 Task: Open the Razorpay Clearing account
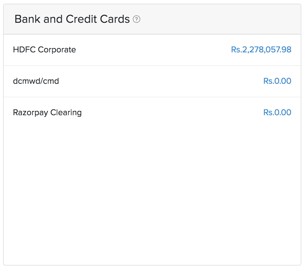click(x=47, y=112)
